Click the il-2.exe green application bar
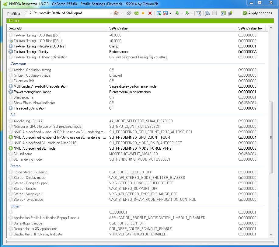This screenshot has width=279, height=247. (x=140, y=21)
